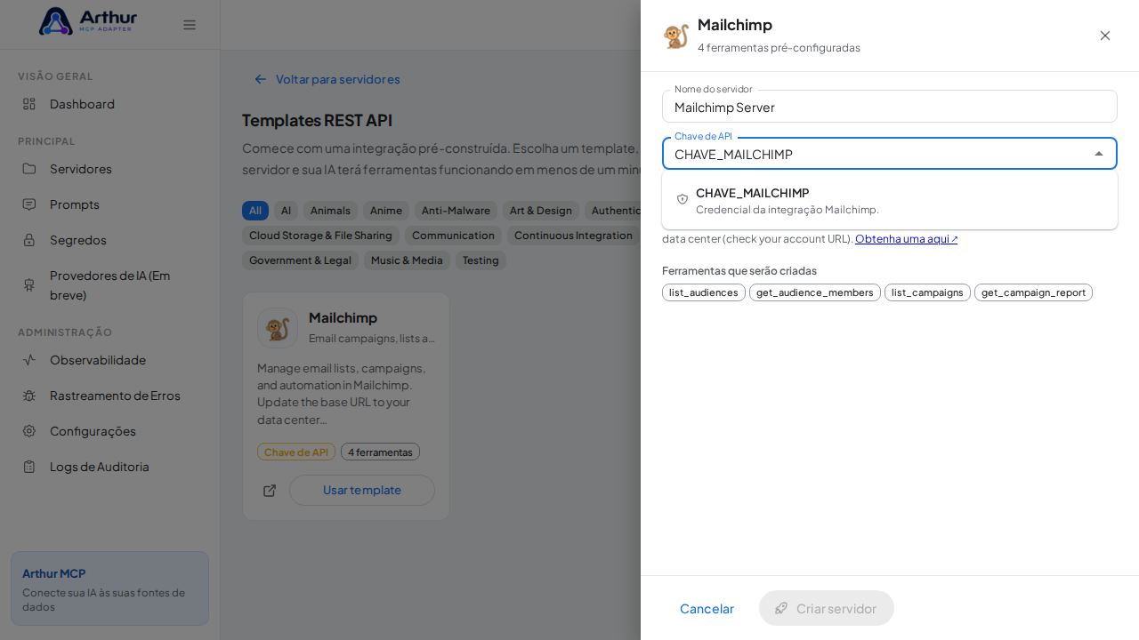
Task: Click the Chave de API badge
Action: 296,452
